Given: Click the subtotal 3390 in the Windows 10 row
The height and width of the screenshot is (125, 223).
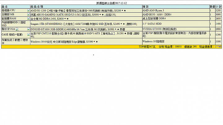Looking at the screenshot, I should pyautogui.click(x=218, y=41).
